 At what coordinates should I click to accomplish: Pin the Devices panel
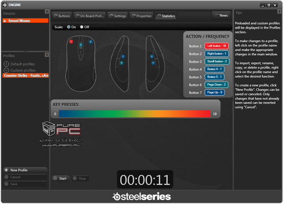[x=47, y=12]
